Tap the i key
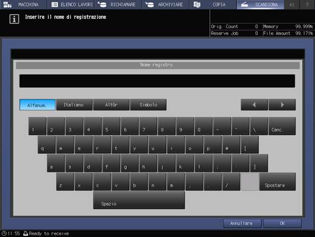The height and width of the screenshot is (237, 315). [x=176, y=145]
